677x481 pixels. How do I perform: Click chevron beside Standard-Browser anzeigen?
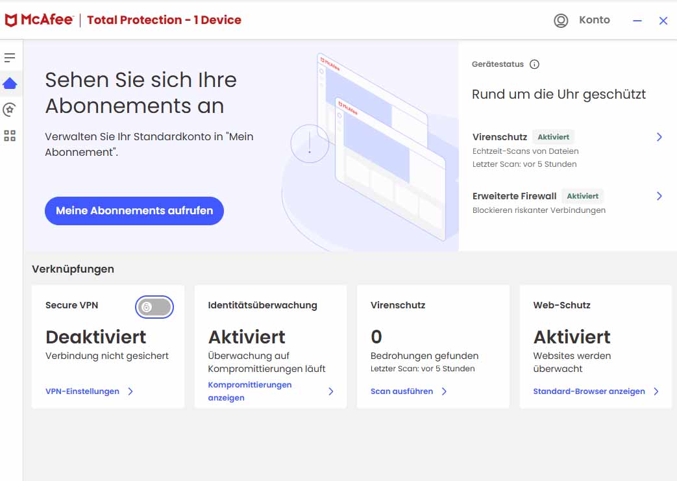[x=656, y=391]
